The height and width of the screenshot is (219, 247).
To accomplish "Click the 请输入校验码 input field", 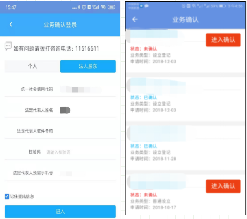I will 81,152.
